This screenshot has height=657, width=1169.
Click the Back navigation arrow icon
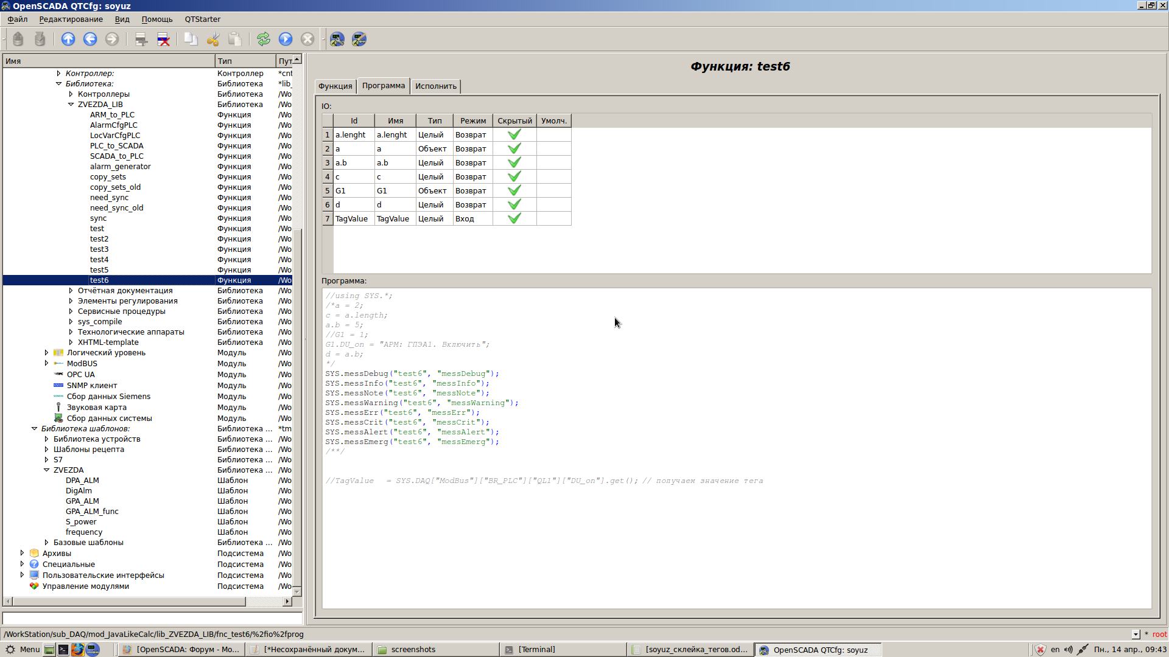90,40
